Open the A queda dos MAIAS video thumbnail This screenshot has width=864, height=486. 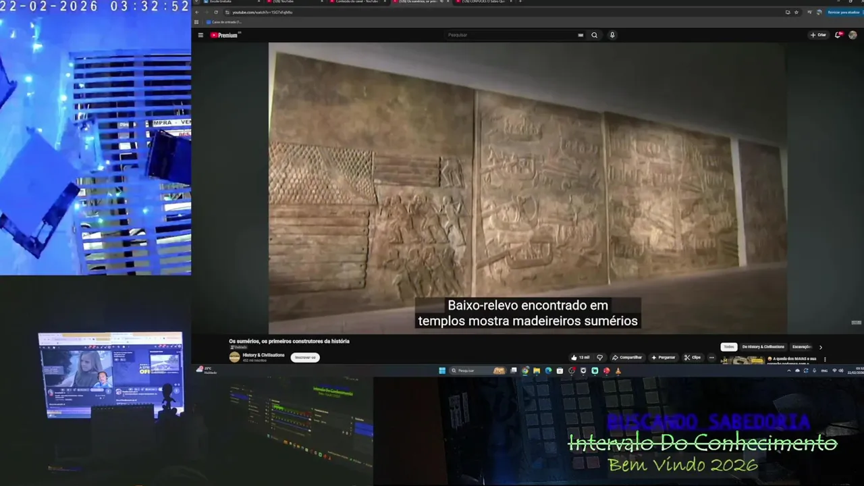click(742, 360)
